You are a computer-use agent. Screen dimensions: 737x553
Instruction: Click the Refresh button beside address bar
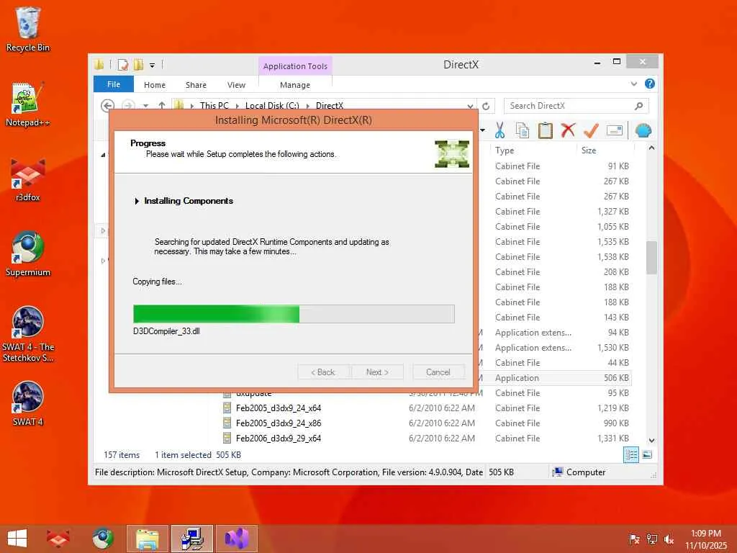coord(486,107)
